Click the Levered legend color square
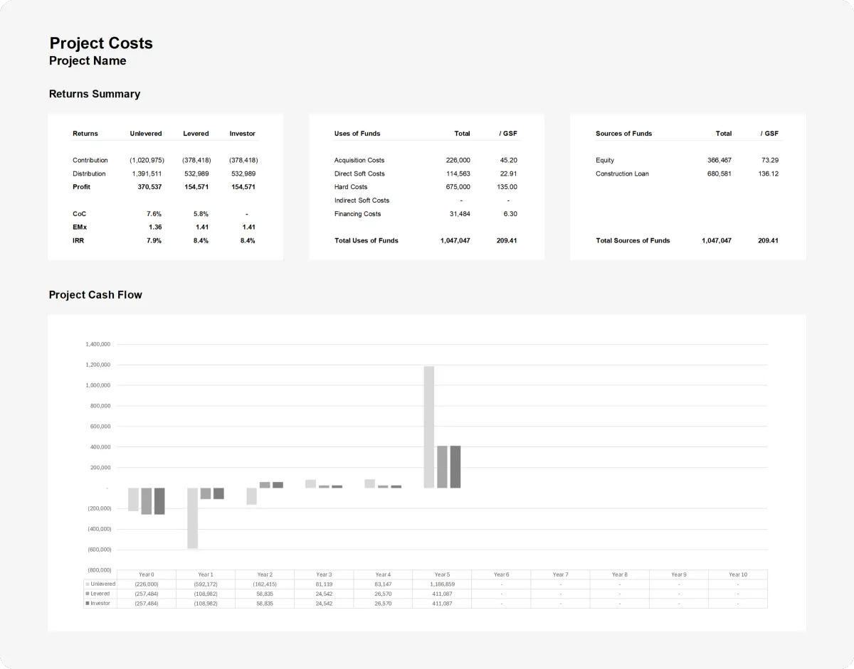Screen dimensions: 854x669 tap(88, 594)
